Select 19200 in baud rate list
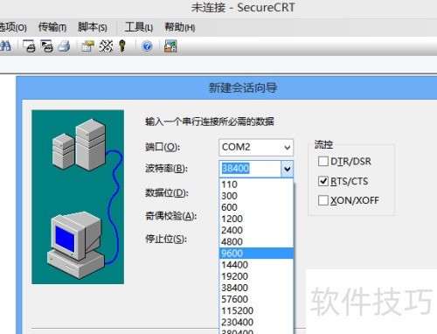Viewport: 437px width, 334px height. pyautogui.click(x=256, y=276)
